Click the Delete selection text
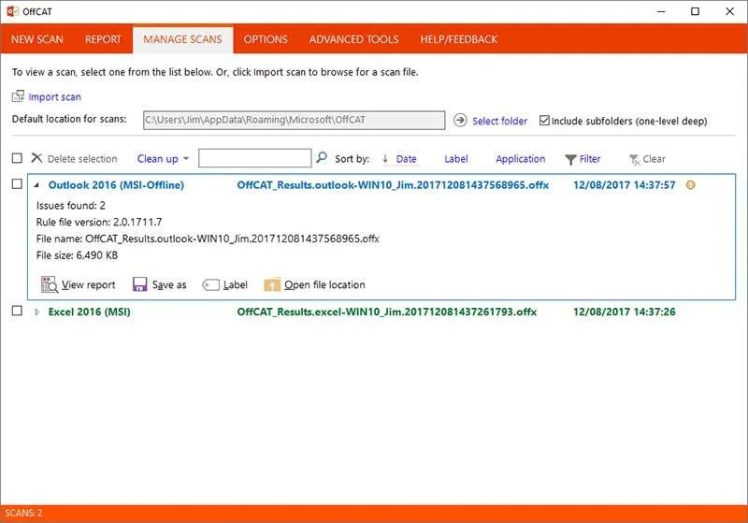Image resolution: width=748 pixels, height=523 pixels. click(x=82, y=159)
